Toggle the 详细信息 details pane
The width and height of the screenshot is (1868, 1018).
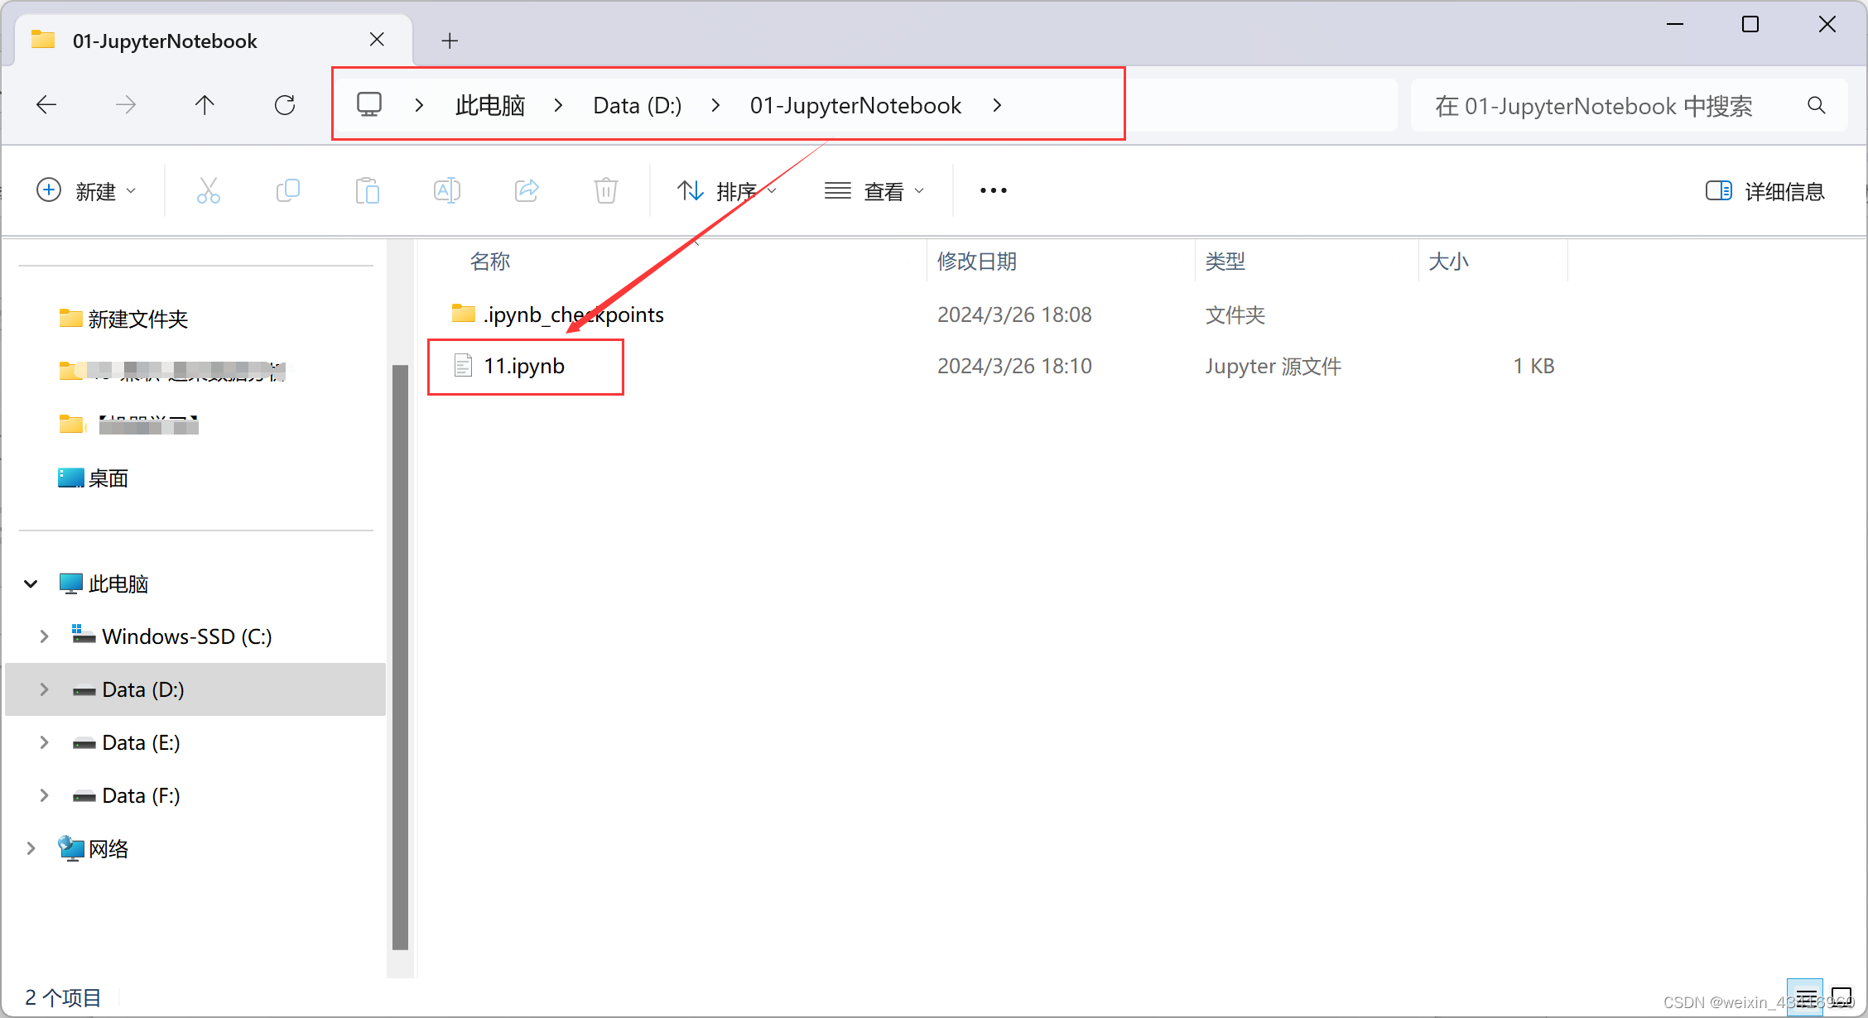1764,191
